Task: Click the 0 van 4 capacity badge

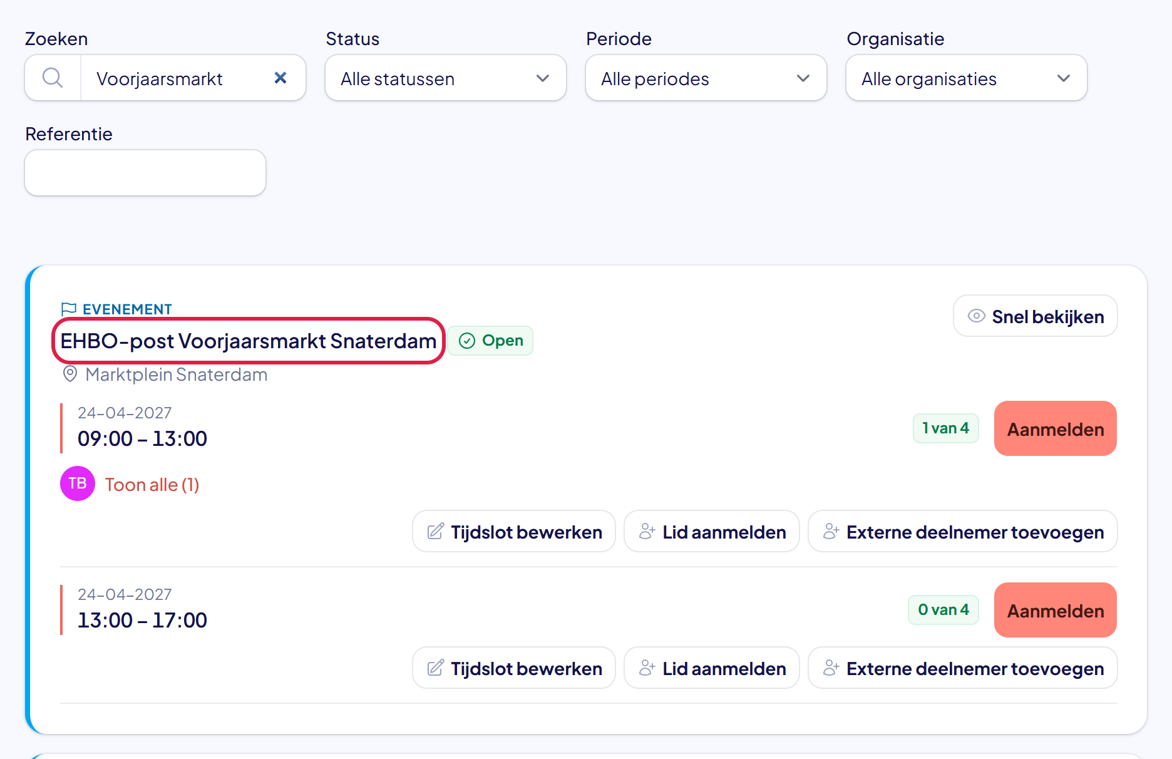Action: click(x=943, y=610)
